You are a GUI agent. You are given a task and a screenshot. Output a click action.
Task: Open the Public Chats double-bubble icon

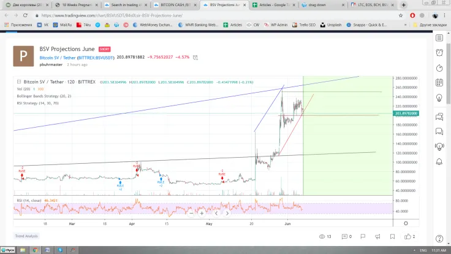pos(439,117)
